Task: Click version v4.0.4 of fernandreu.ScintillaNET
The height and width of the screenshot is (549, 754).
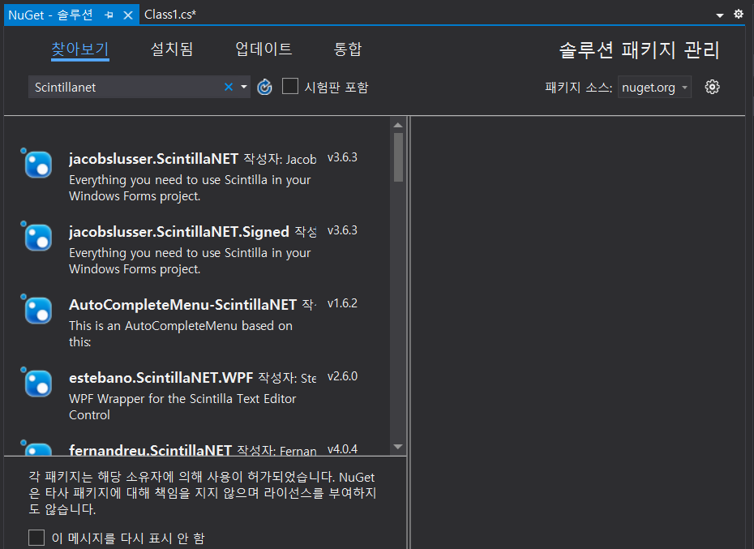Action: tap(342, 449)
